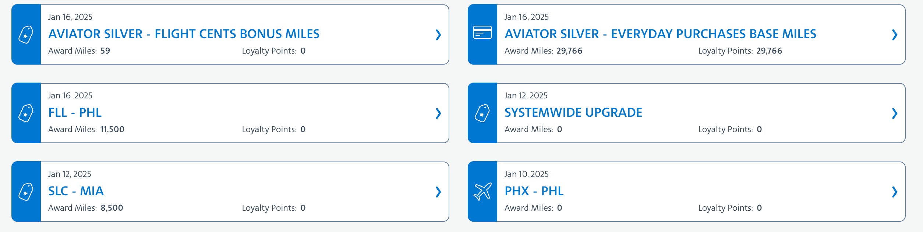Click the 29,766 Loyalty Points value
Screen dimensions: 923x232
click(x=769, y=51)
